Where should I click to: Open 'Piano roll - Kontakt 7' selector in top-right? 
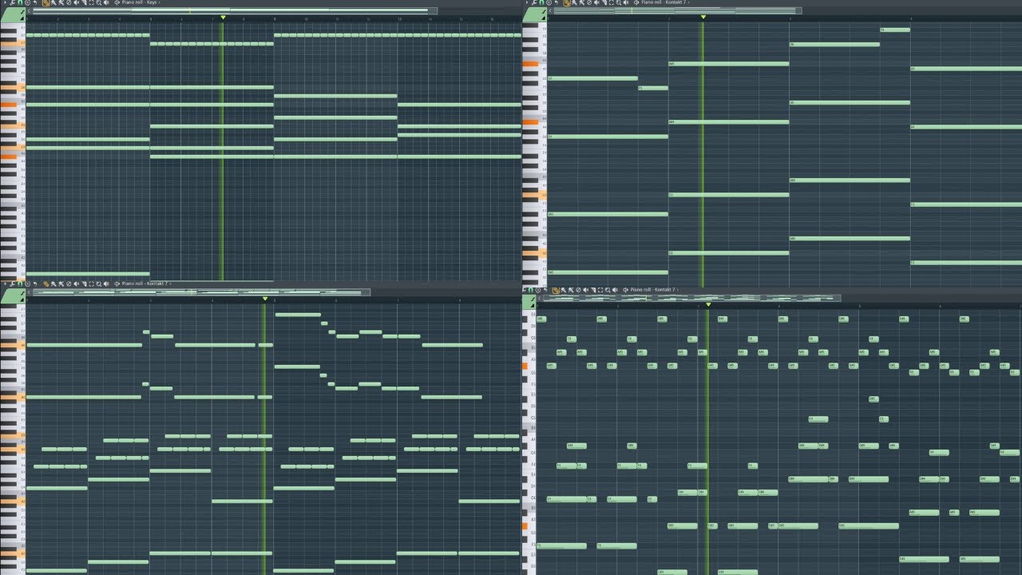point(664,2)
